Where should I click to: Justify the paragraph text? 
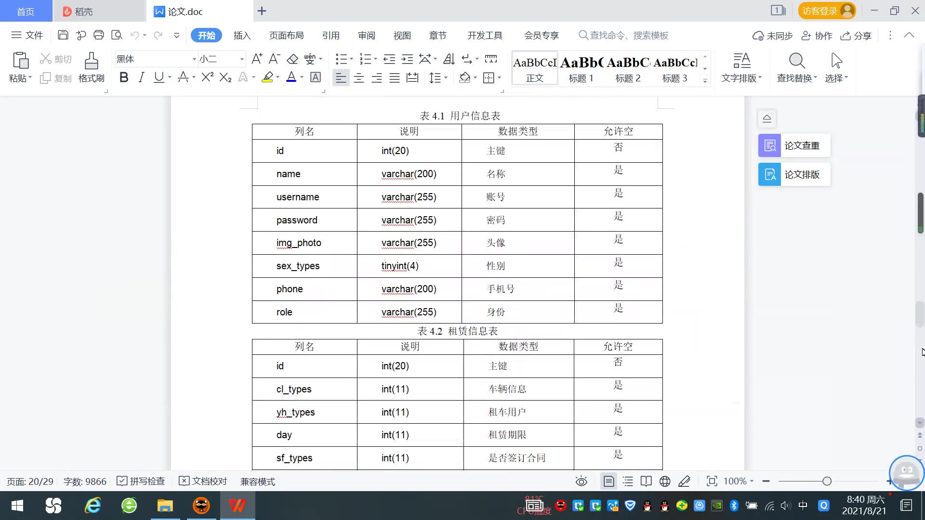click(x=395, y=78)
